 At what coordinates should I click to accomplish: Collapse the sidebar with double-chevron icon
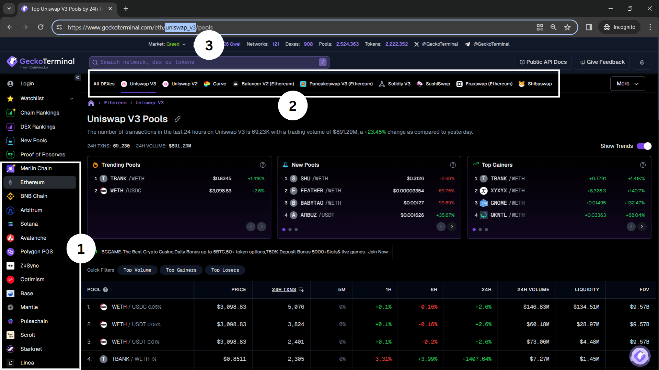pyautogui.click(x=78, y=77)
